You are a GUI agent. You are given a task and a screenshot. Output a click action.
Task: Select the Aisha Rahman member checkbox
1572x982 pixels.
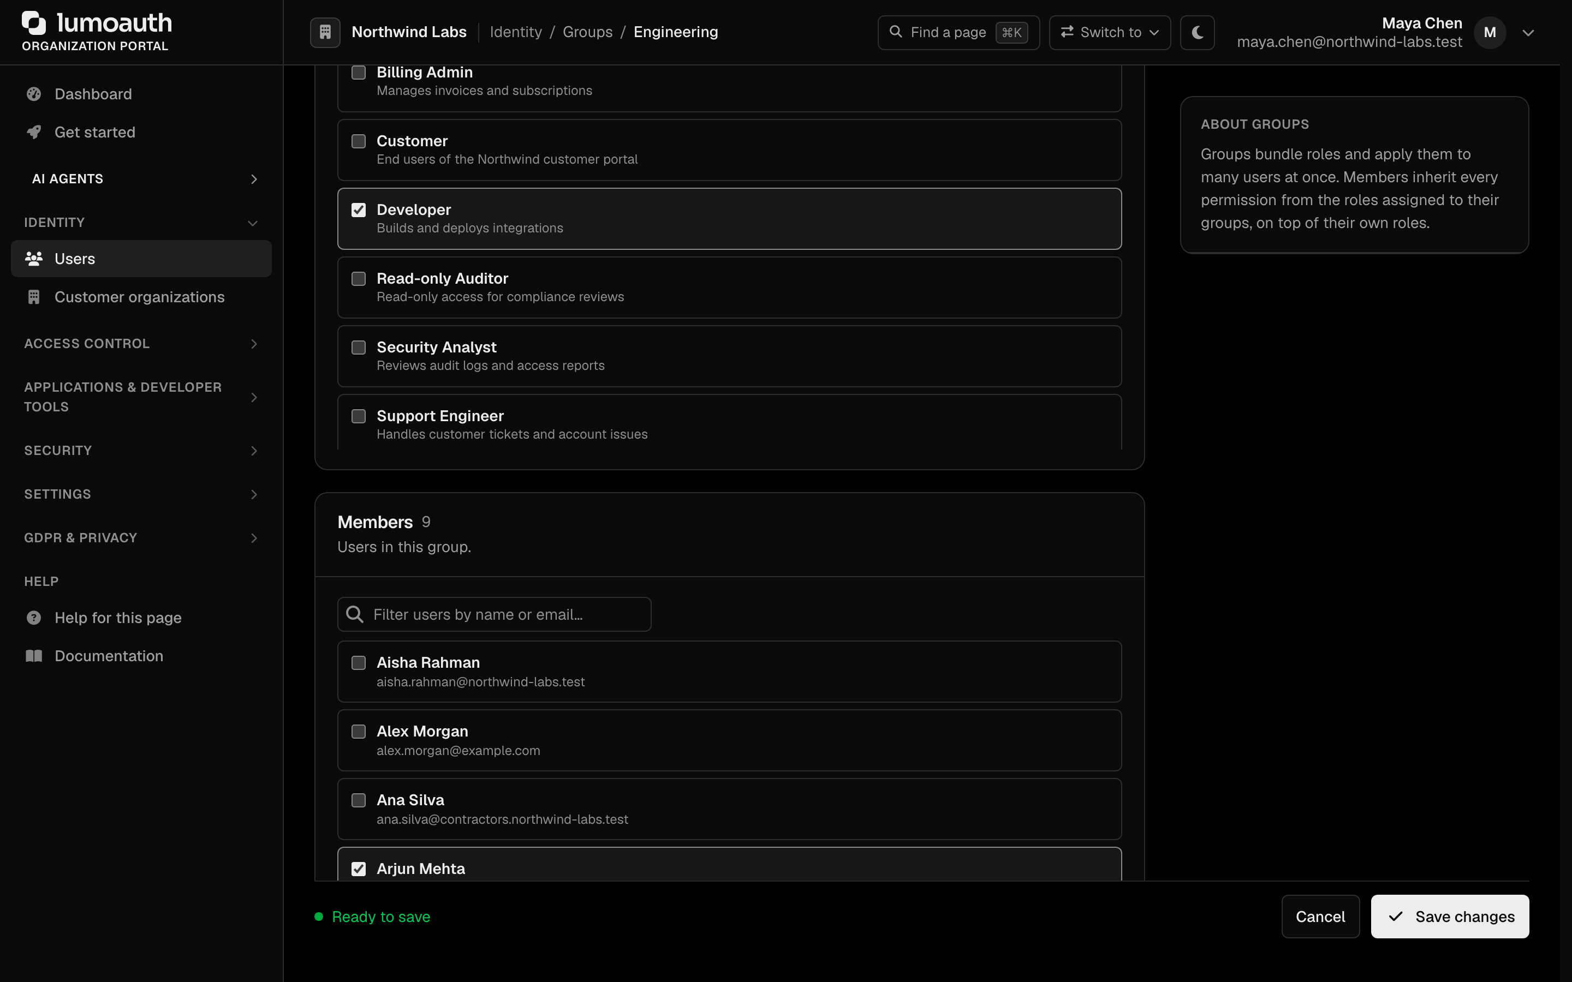359,663
